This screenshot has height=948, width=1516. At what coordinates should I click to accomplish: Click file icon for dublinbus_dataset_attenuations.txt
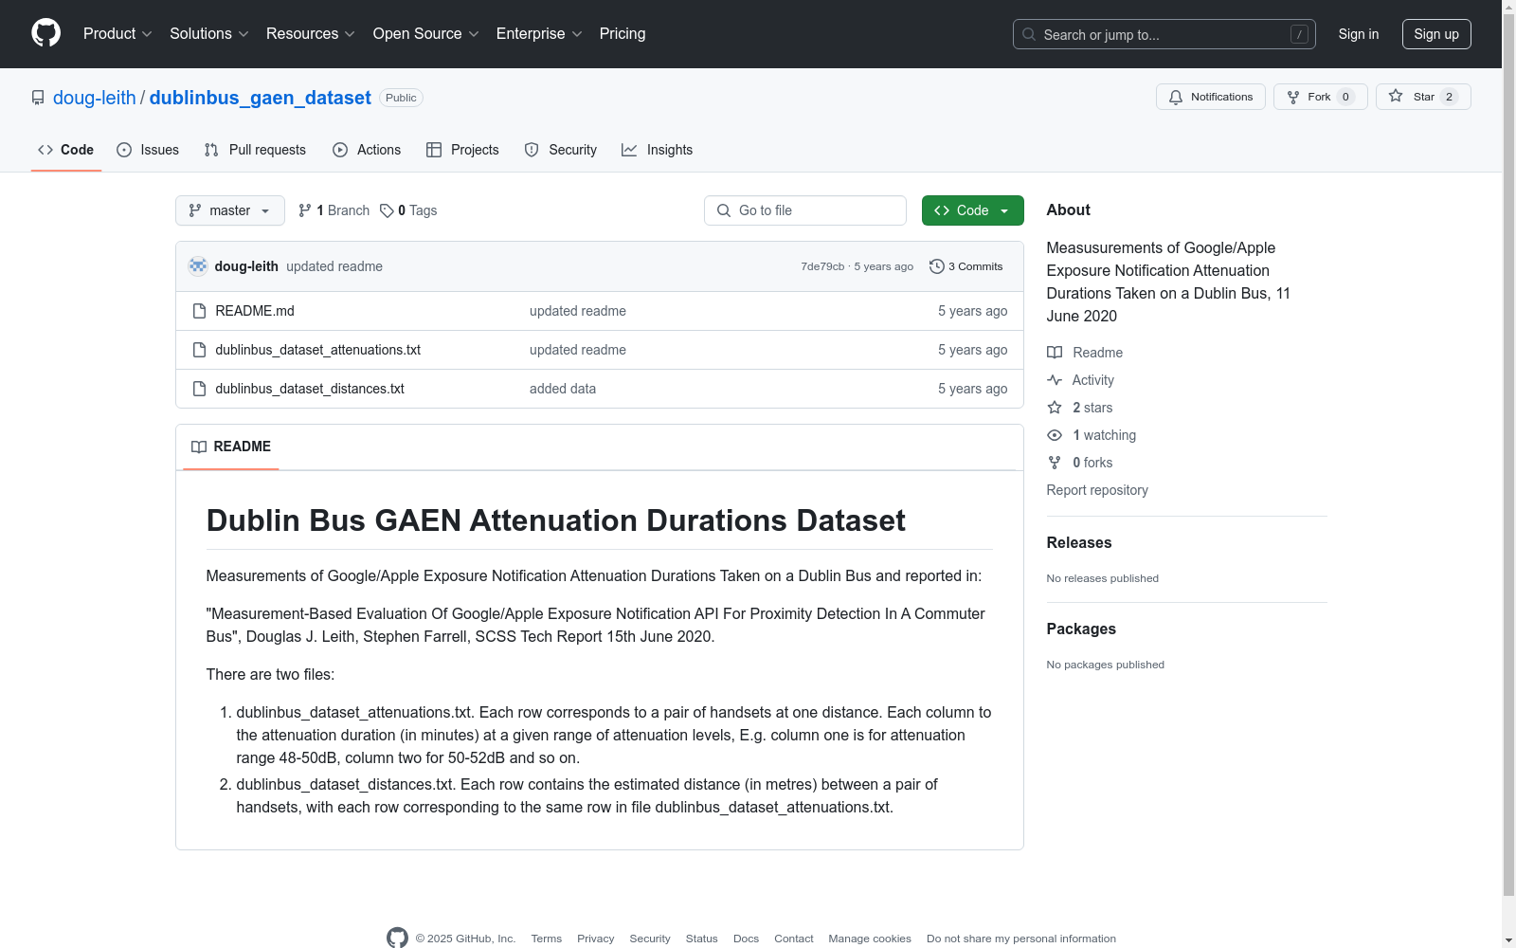(x=199, y=350)
